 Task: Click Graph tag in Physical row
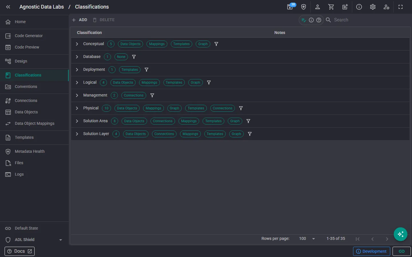[x=174, y=108]
